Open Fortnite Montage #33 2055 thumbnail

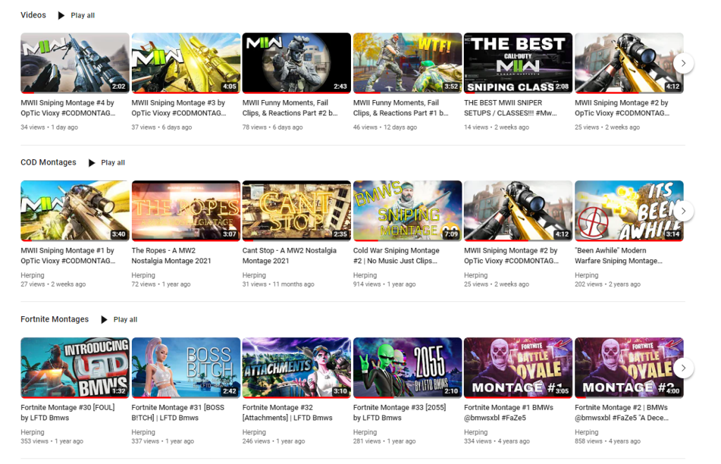point(407,368)
